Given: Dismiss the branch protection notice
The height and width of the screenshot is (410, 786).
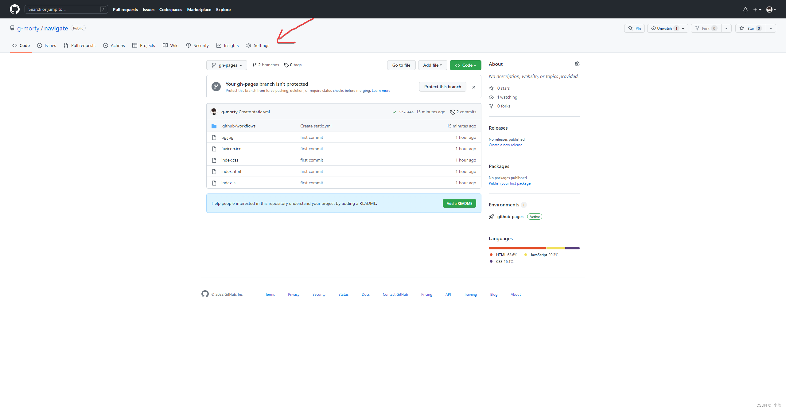Looking at the screenshot, I should [x=474, y=87].
